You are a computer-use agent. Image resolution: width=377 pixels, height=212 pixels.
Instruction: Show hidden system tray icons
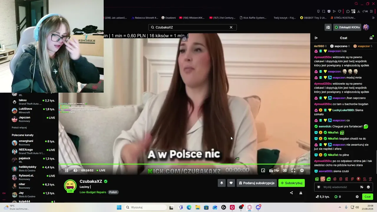point(340,207)
